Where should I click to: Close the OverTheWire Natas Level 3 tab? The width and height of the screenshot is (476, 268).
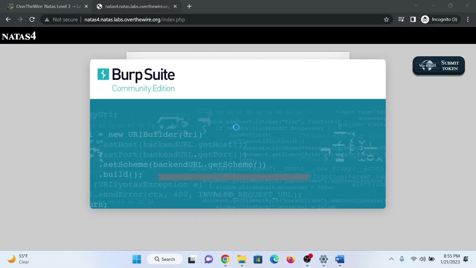pyautogui.click(x=86, y=6)
